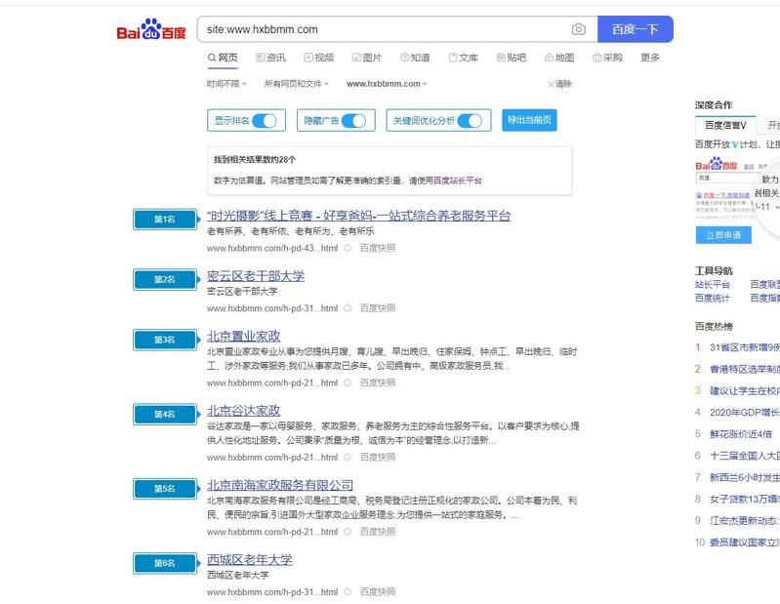
Task: Open 百度快照 for 时光摄影 result
Action: pyautogui.click(x=378, y=248)
